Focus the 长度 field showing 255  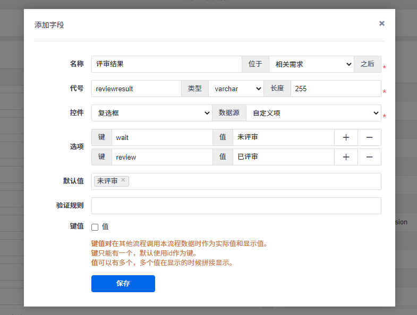tap(335, 89)
